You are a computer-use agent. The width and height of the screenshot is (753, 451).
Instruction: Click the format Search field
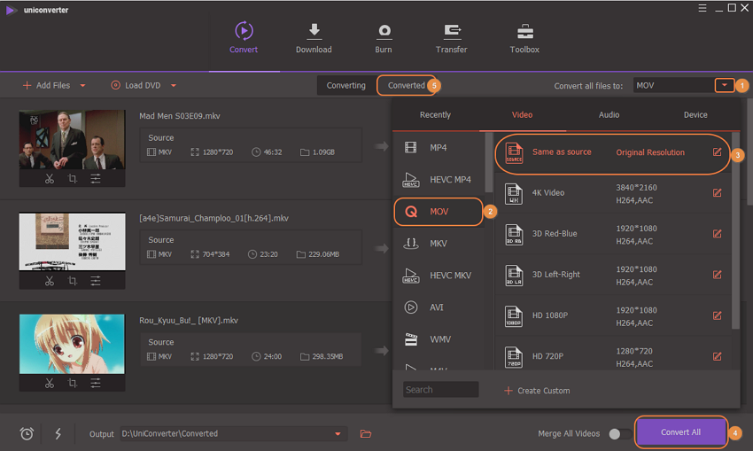(x=441, y=390)
